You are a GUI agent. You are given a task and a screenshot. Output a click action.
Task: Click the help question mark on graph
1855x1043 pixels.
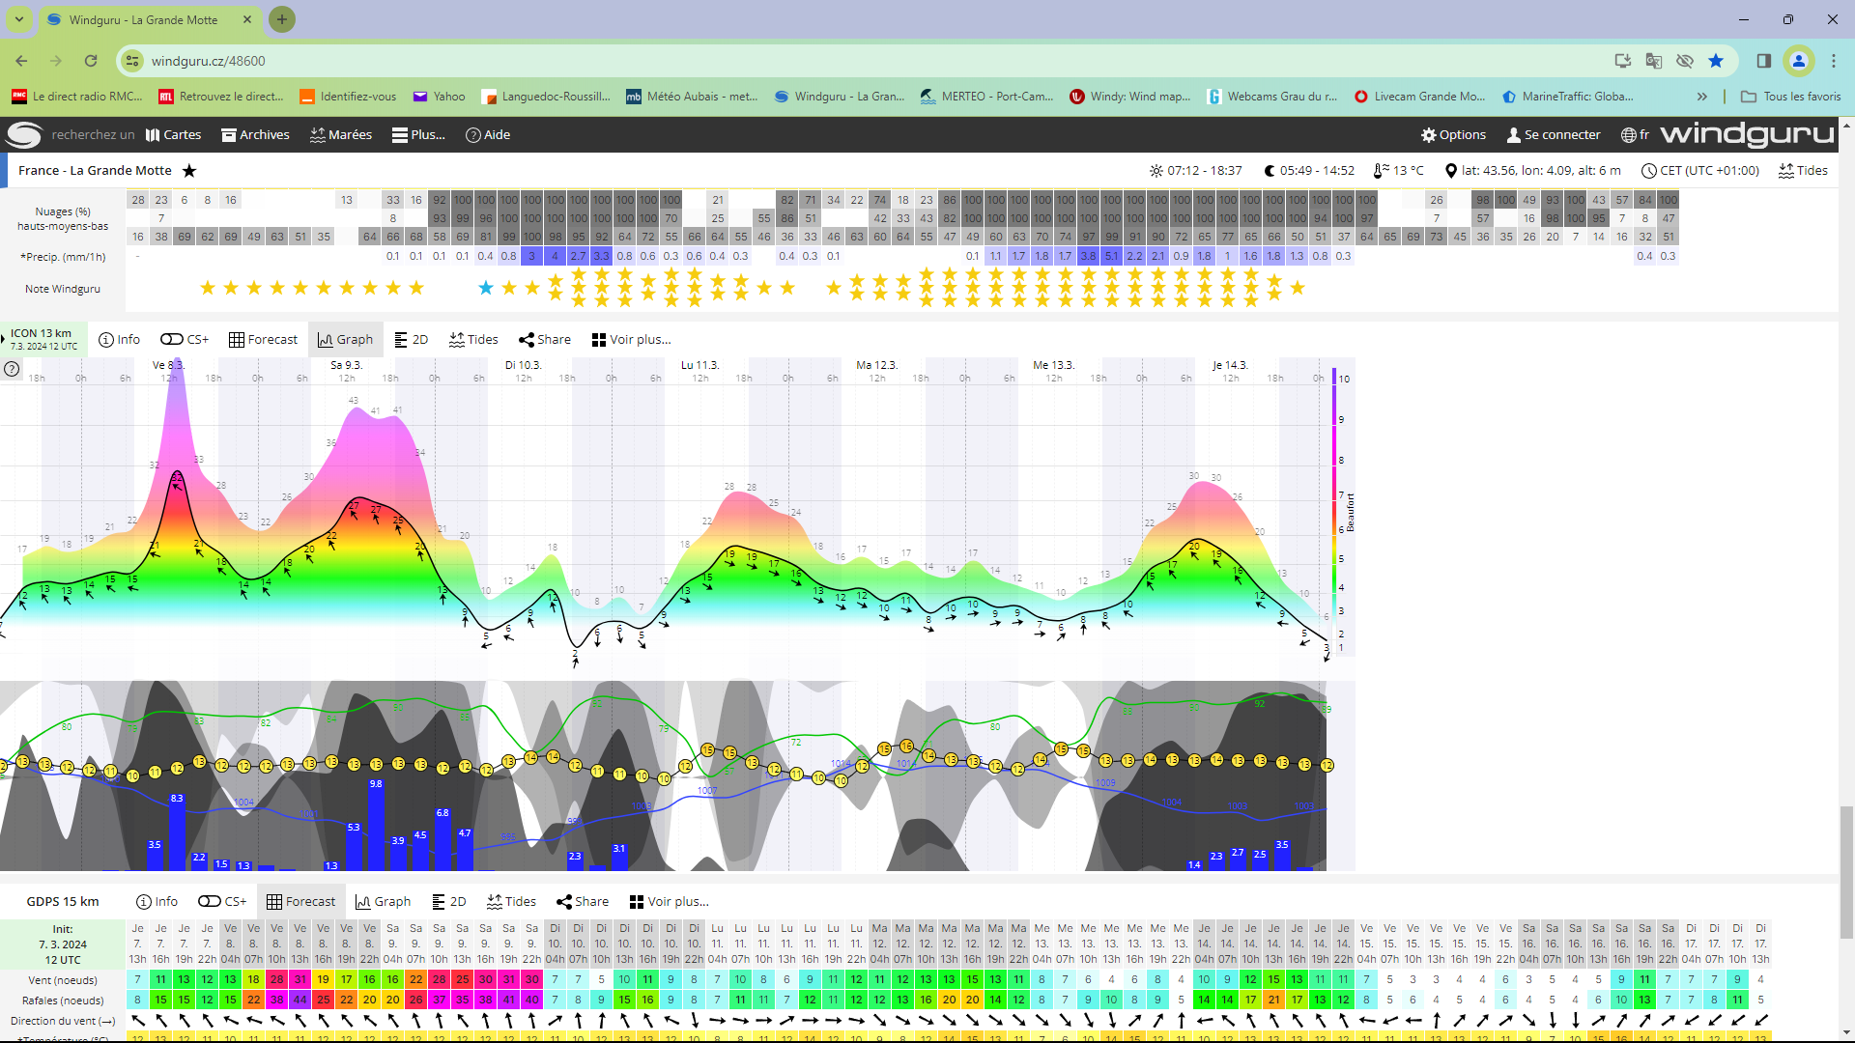click(12, 369)
